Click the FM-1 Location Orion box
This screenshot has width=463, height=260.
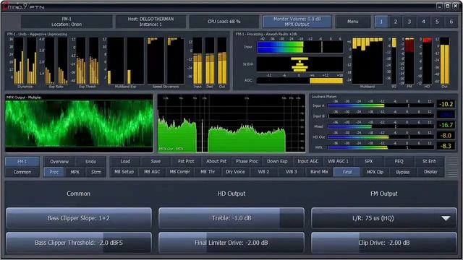(x=67, y=22)
